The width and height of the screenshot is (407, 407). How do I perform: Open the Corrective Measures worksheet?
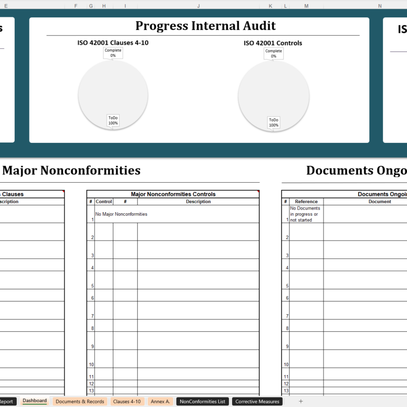(257, 401)
